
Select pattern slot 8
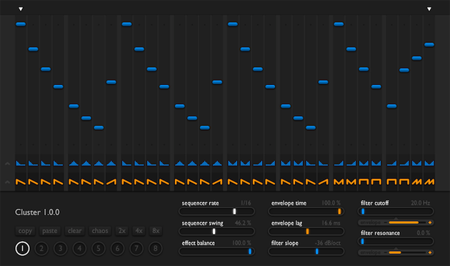[155, 248]
